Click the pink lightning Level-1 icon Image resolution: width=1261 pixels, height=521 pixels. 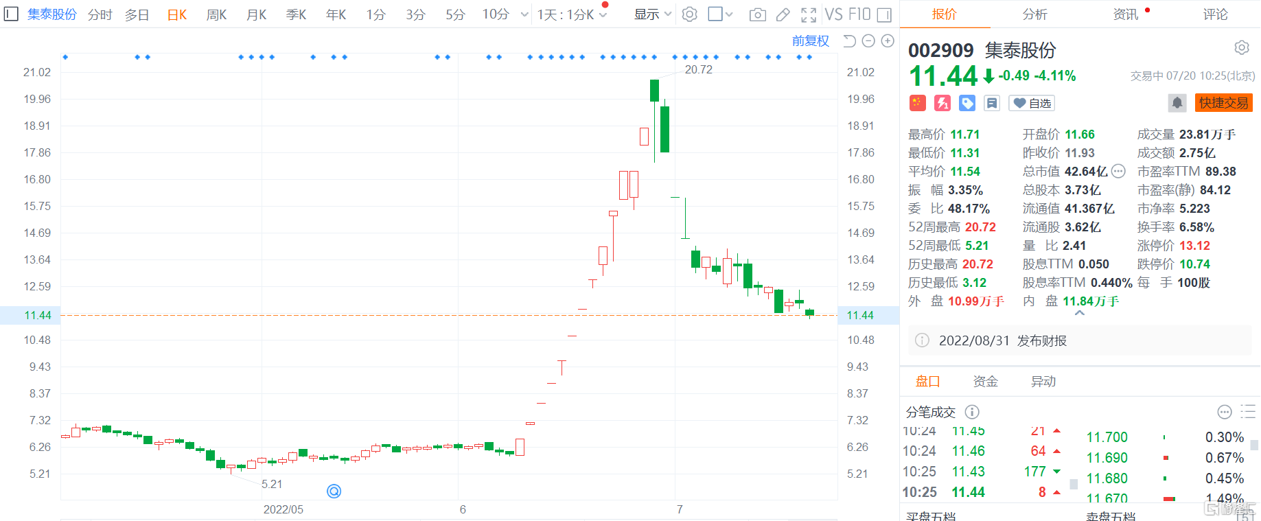click(942, 103)
